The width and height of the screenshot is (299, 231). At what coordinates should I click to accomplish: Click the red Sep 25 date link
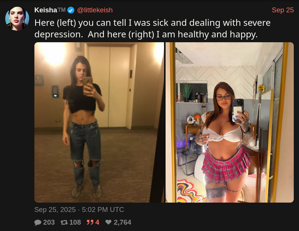point(283,10)
